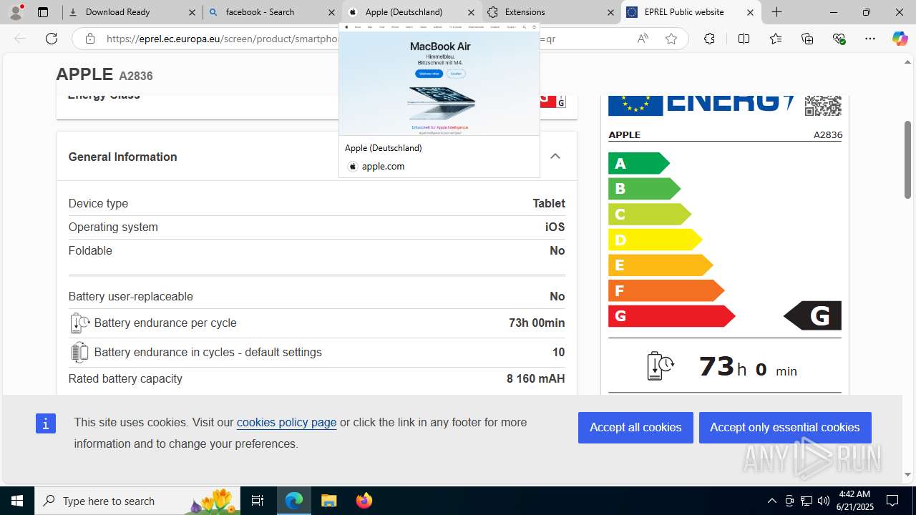Open the volume control icon
Screen dimensions: 916x515
(823, 501)
